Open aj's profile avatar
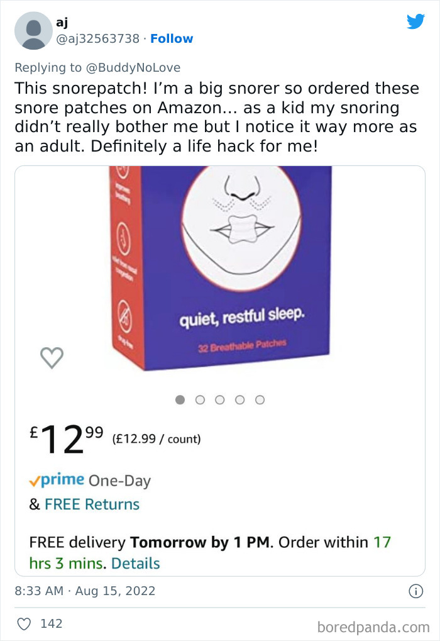The width and height of the screenshot is (440, 641). 32,30
